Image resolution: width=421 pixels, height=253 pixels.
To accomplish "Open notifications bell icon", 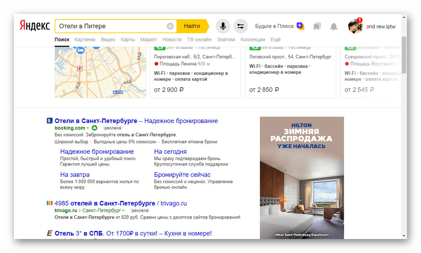I will [334, 26].
